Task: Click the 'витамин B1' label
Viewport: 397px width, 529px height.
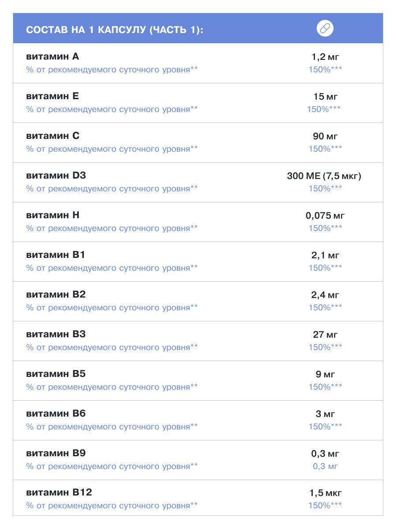Action: (56, 255)
